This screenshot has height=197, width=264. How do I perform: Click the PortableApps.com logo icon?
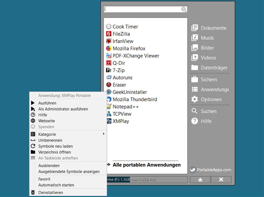(193, 170)
